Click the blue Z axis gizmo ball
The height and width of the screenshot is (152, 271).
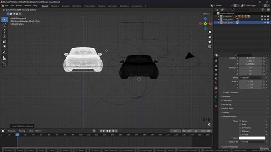(205, 19)
